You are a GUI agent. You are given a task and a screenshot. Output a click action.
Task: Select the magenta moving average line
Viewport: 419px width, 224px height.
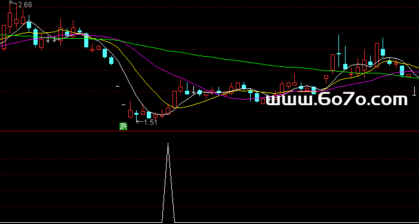click(161, 69)
